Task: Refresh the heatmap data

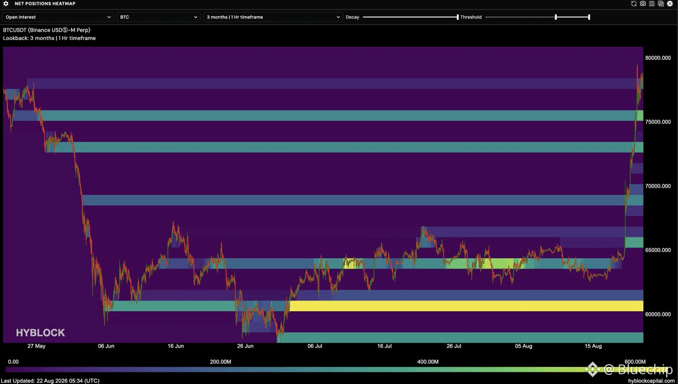Action: tap(634, 4)
